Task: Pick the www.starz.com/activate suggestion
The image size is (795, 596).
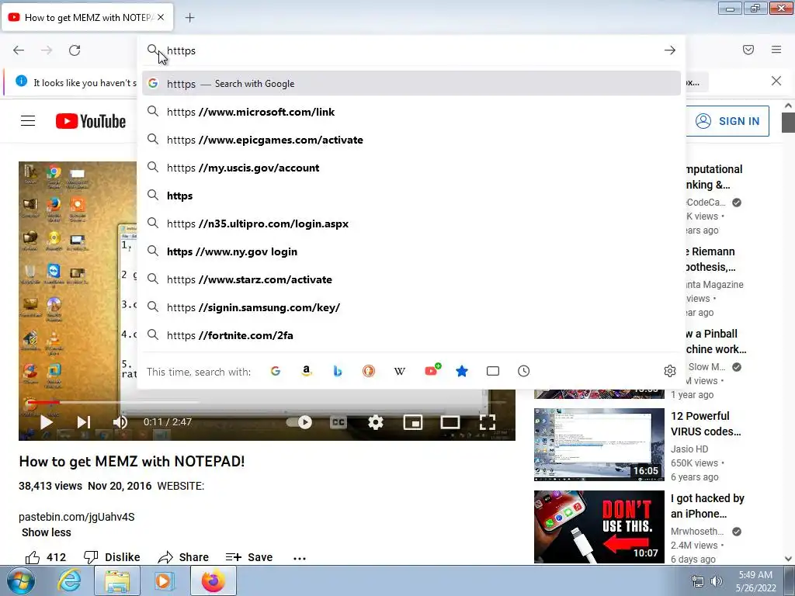Action: click(x=411, y=279)
